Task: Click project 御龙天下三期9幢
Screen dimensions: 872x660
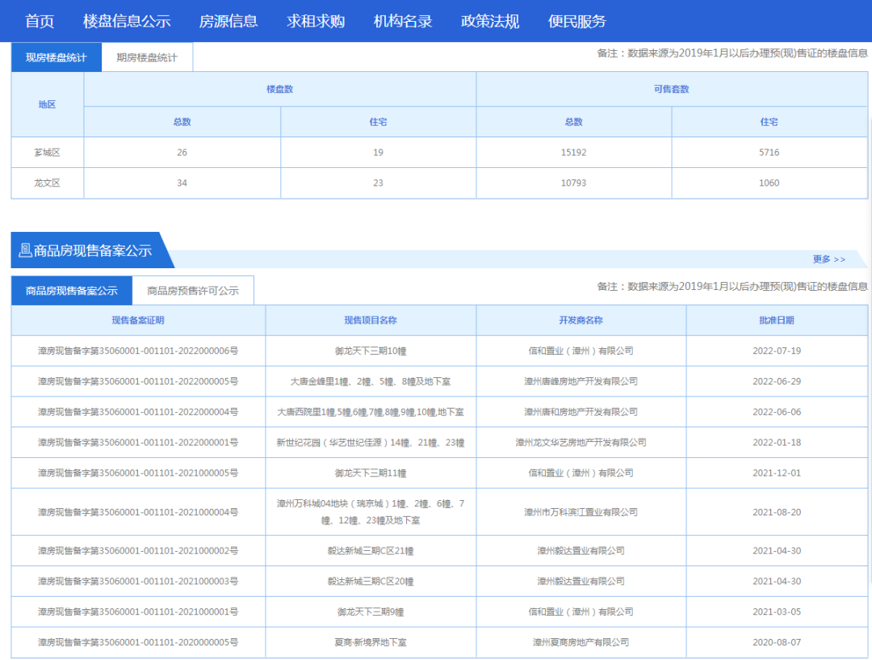Action: tap(371, 612)
